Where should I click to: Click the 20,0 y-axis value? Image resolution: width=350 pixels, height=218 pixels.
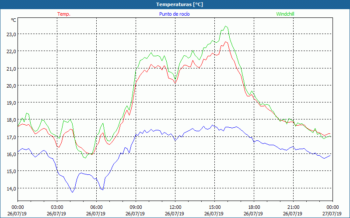tap(10, 85)
